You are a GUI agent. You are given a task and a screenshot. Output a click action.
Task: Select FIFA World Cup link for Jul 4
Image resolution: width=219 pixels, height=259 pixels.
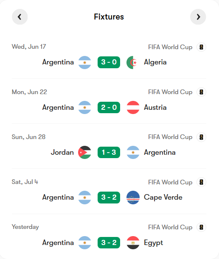pyautogui.click(x=170, y=182)
